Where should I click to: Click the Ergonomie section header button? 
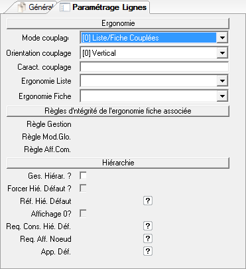pyautogui.click(x=118, y=23)
